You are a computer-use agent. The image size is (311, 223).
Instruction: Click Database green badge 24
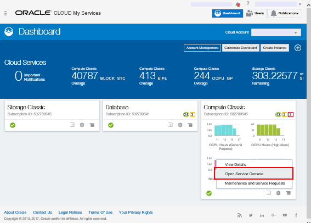pos(186,115)
